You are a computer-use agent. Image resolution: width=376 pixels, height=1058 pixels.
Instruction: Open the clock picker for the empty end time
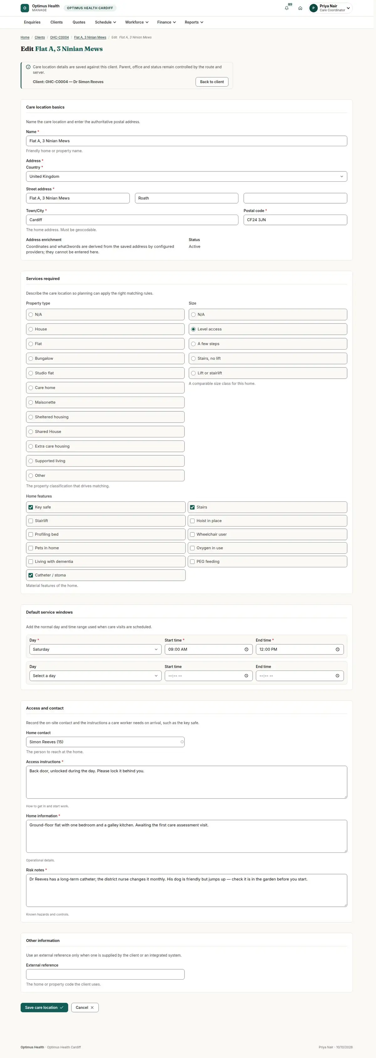(x=337, y=676)
